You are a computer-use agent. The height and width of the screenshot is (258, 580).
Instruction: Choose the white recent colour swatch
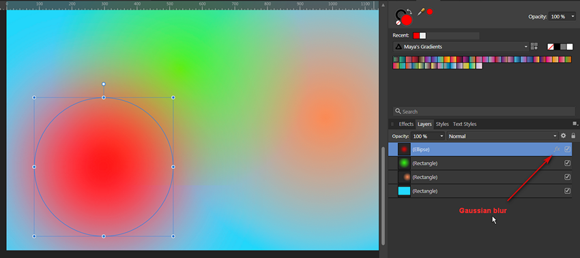pos(422,35)
